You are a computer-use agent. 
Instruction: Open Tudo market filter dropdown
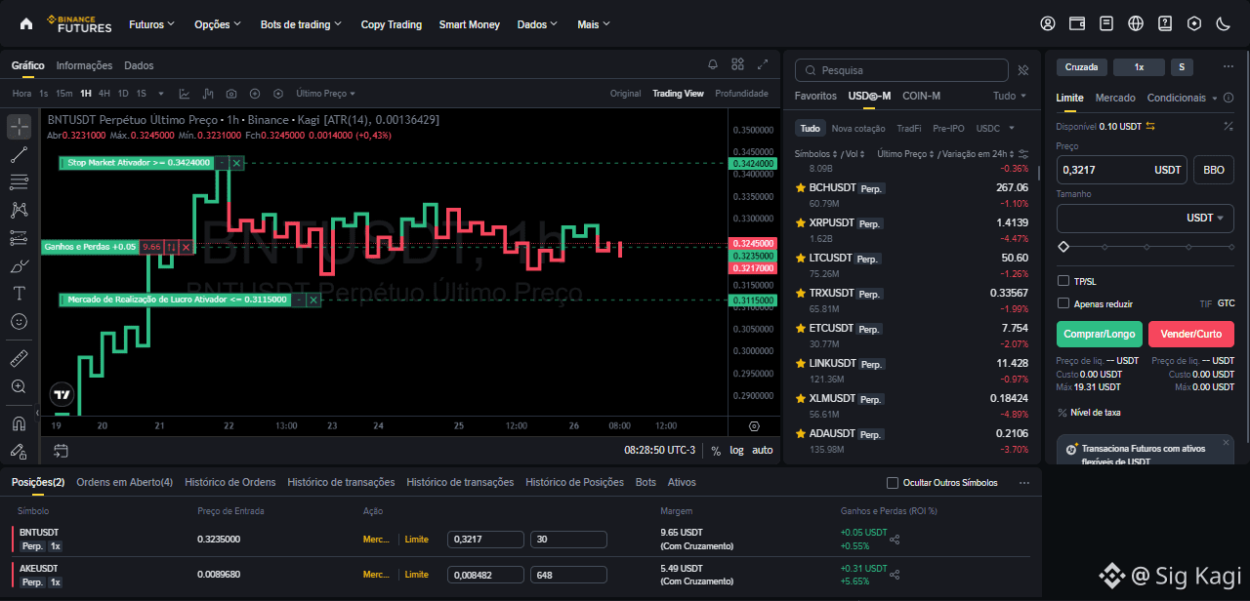(x=1010, y=96)
